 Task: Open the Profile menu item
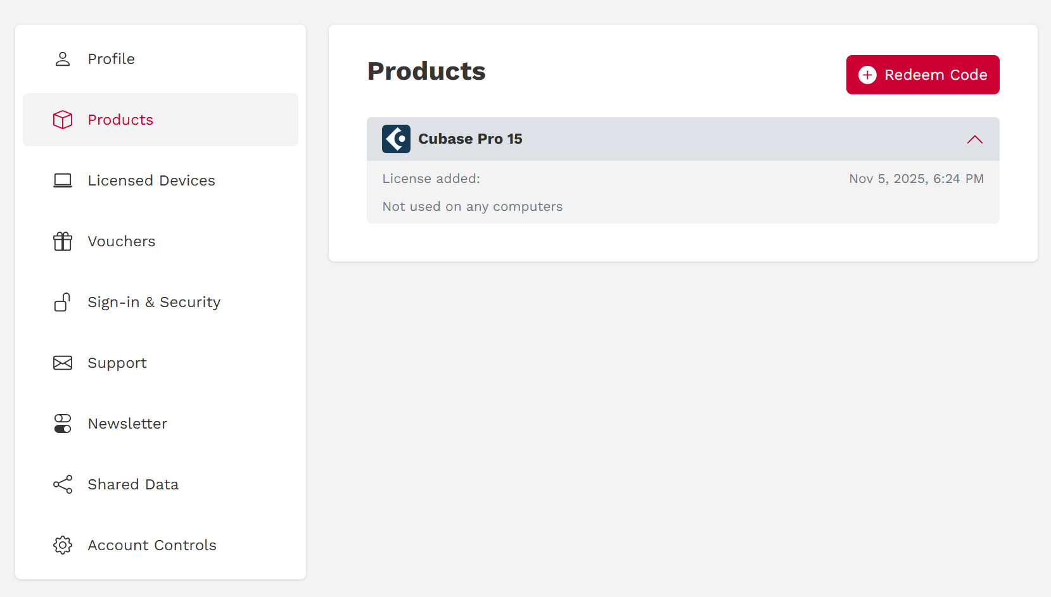[x=111, y=59]
